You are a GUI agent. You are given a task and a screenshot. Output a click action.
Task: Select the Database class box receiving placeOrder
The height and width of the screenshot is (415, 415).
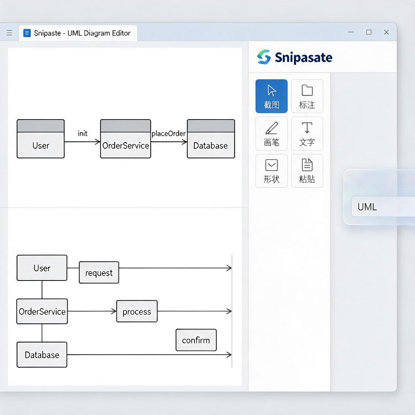(211, 139)
